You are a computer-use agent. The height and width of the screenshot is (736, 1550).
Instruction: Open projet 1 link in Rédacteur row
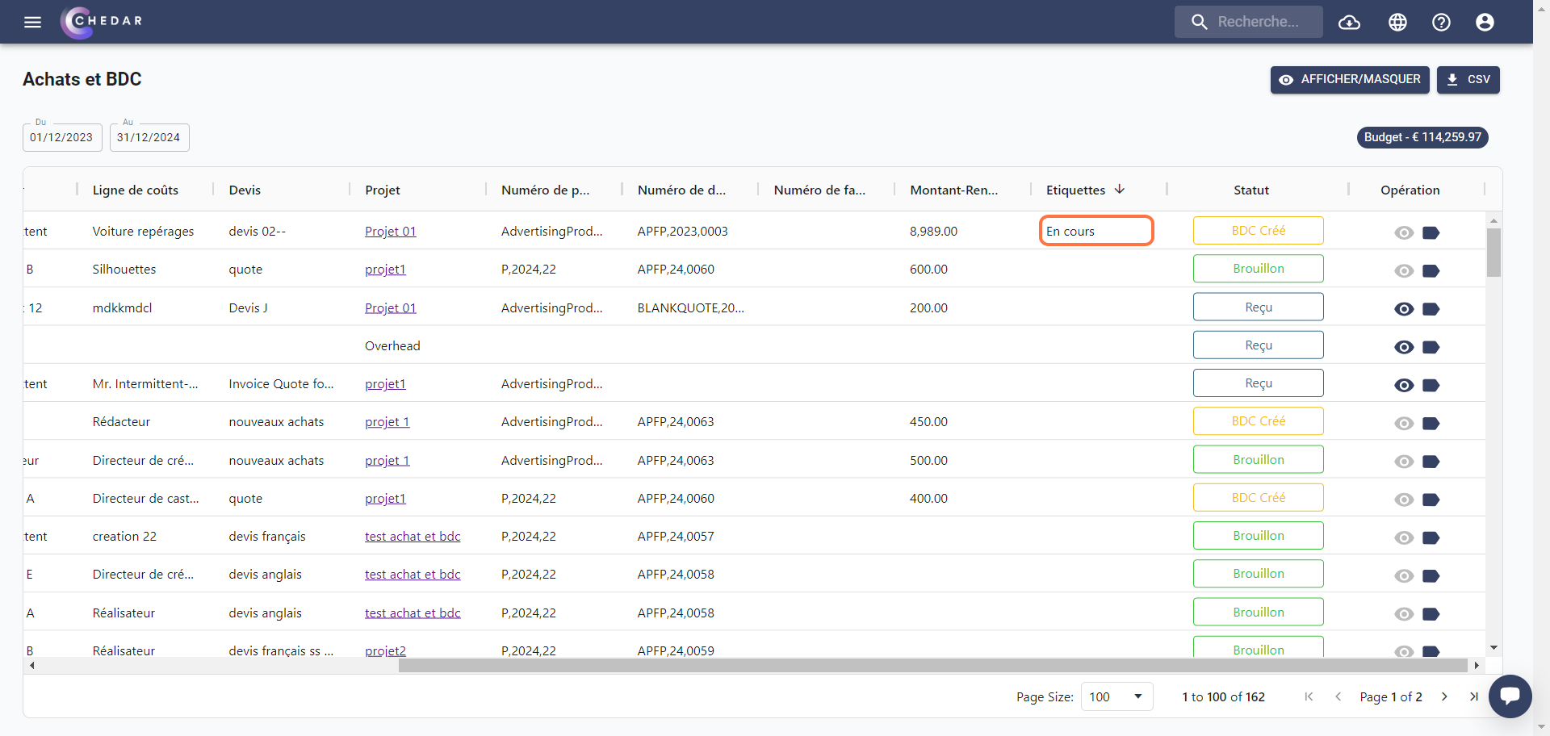pos(387,421)
